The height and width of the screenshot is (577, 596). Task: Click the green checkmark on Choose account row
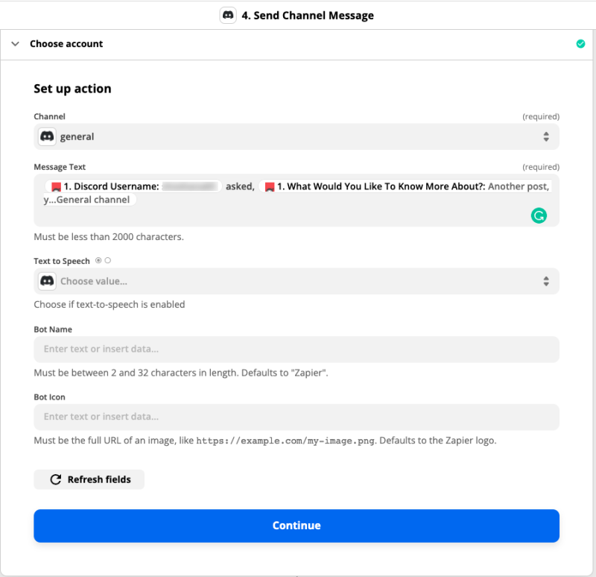581,44
